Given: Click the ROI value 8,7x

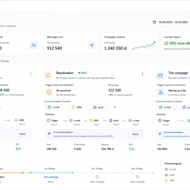Looking at the screenshot, I should click(x=18, y=149).
